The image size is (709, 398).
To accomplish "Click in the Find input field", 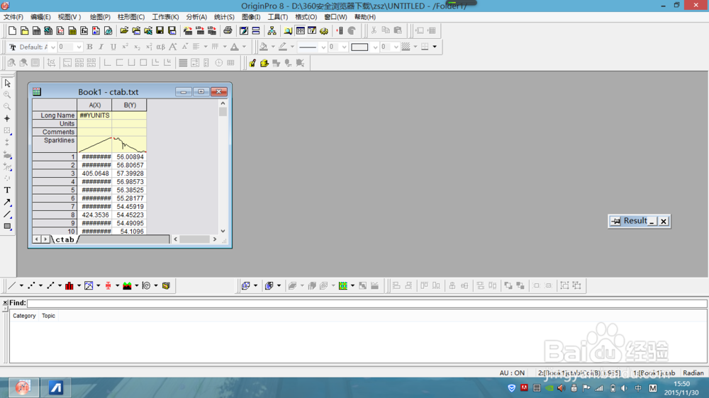I will pyautogui.click(x=367, y=303).
